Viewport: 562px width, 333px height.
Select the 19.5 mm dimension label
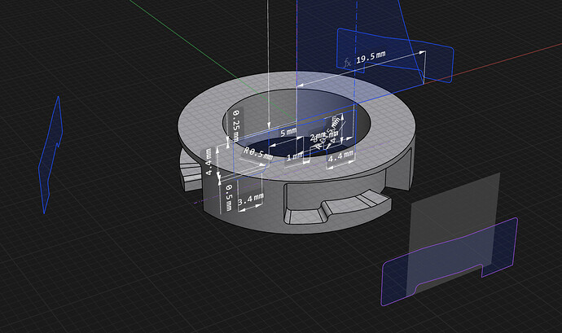[x=371, y=57]
